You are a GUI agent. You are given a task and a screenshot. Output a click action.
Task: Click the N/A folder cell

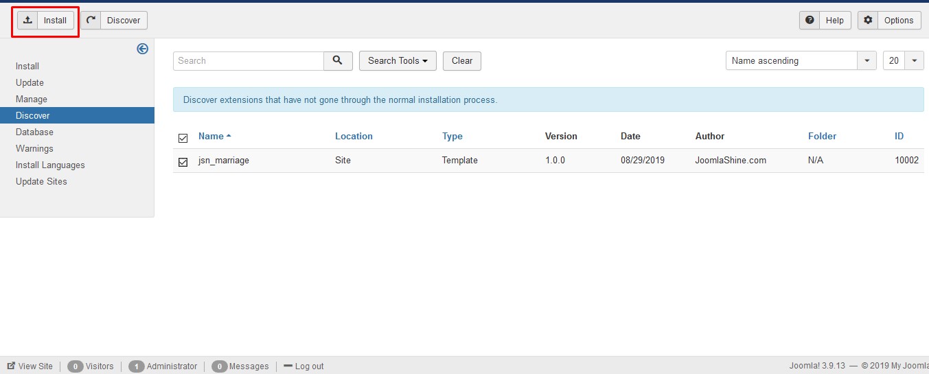pyautogui.click(x=816, y=161)
